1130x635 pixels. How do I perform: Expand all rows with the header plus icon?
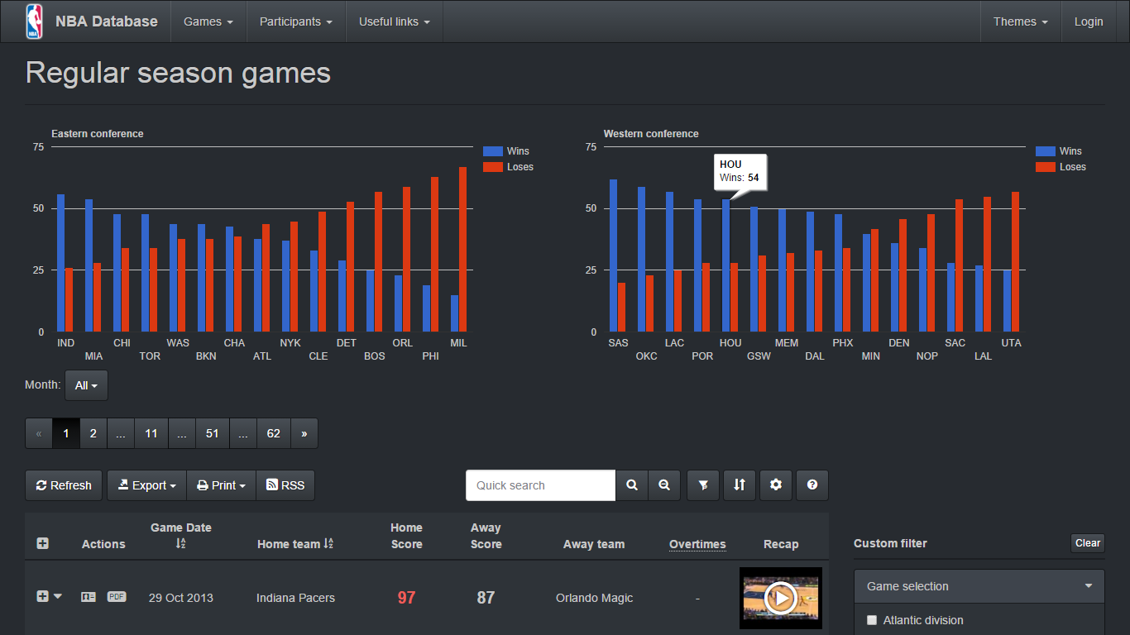coord(42,543)
